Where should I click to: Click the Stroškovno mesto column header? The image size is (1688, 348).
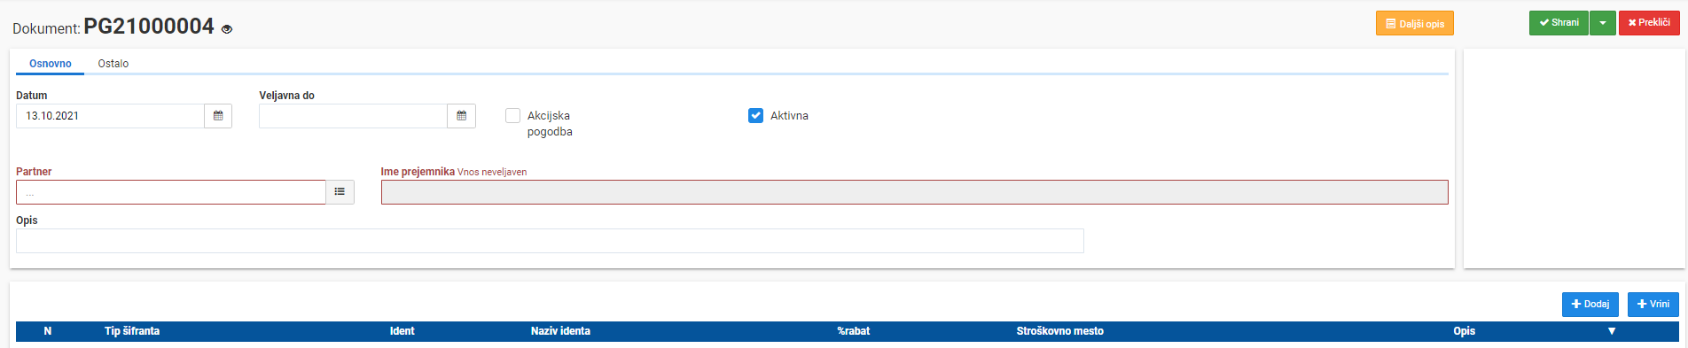tap(1060, 331)
